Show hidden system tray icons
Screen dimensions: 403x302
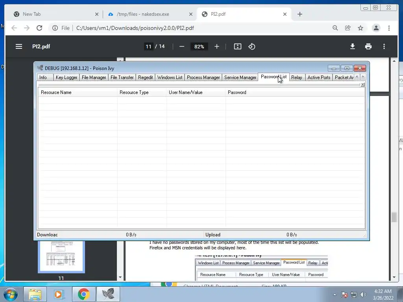pyautogui.click(x=335, y=295)
